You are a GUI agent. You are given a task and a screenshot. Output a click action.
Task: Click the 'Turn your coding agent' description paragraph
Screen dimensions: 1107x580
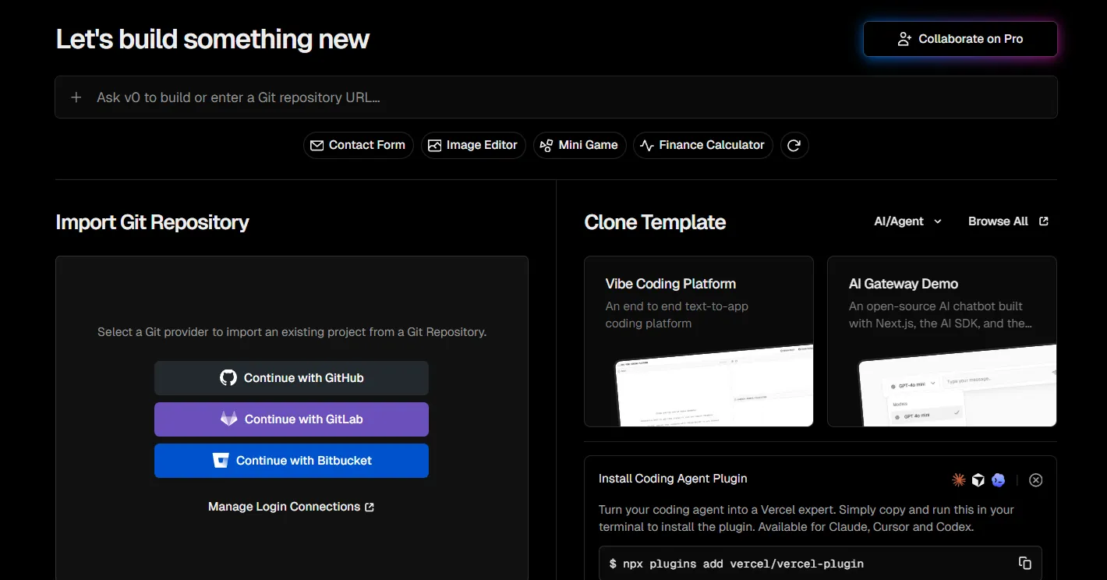coord(807,518)
